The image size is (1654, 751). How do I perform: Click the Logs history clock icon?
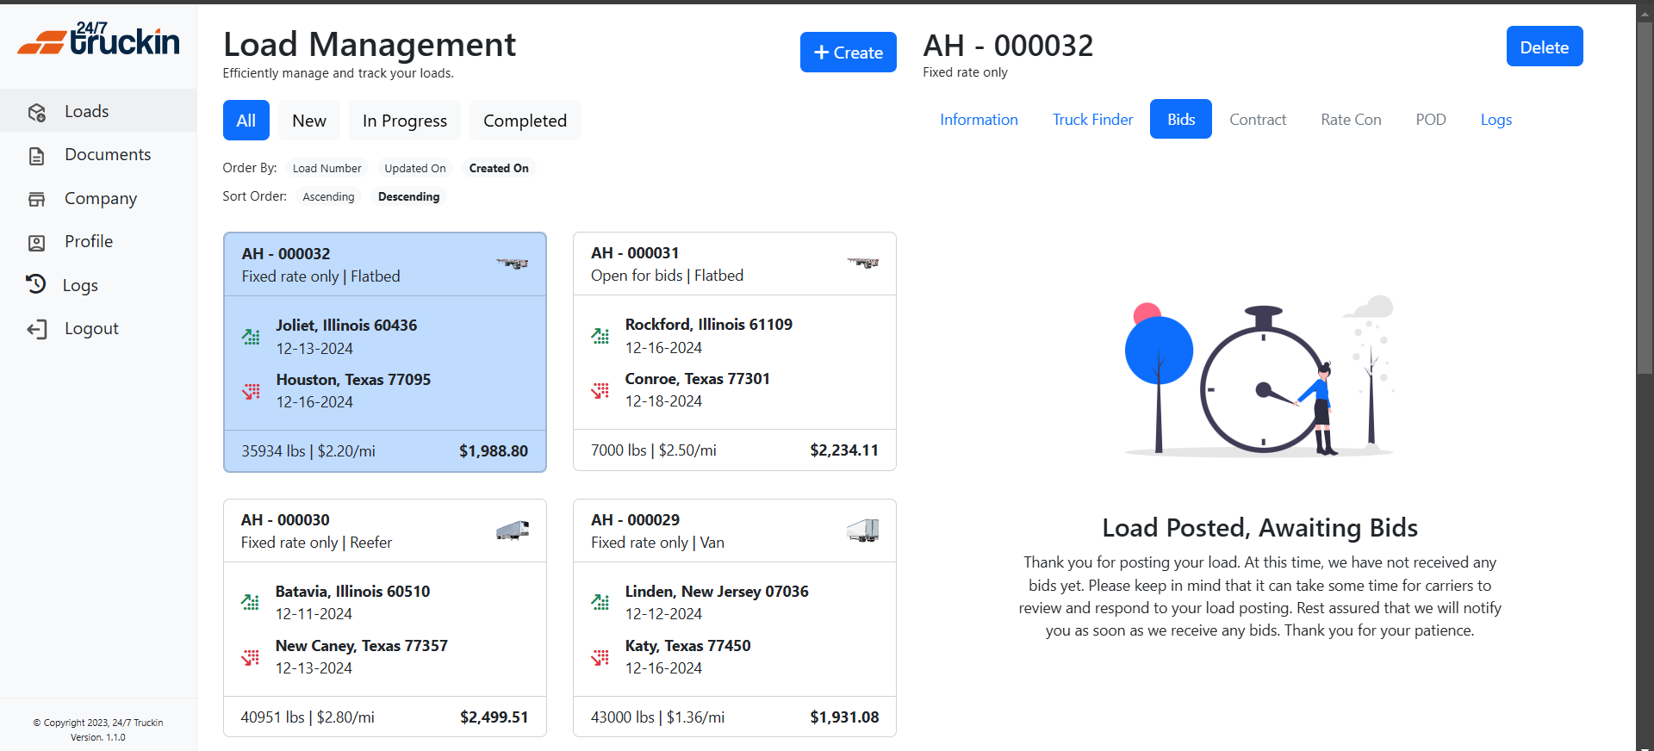pyautogui.click(x=36, y=284)
